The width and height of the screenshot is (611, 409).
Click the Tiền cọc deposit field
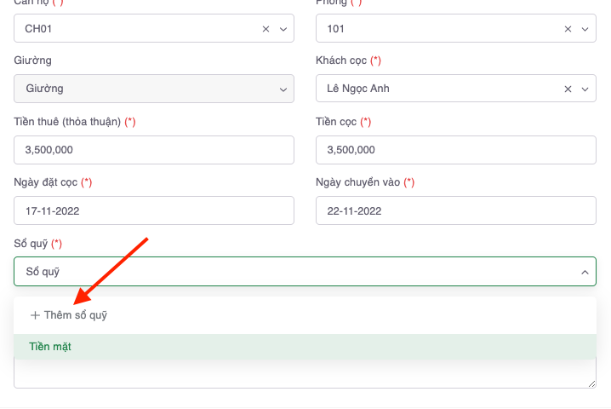[455, 150]
